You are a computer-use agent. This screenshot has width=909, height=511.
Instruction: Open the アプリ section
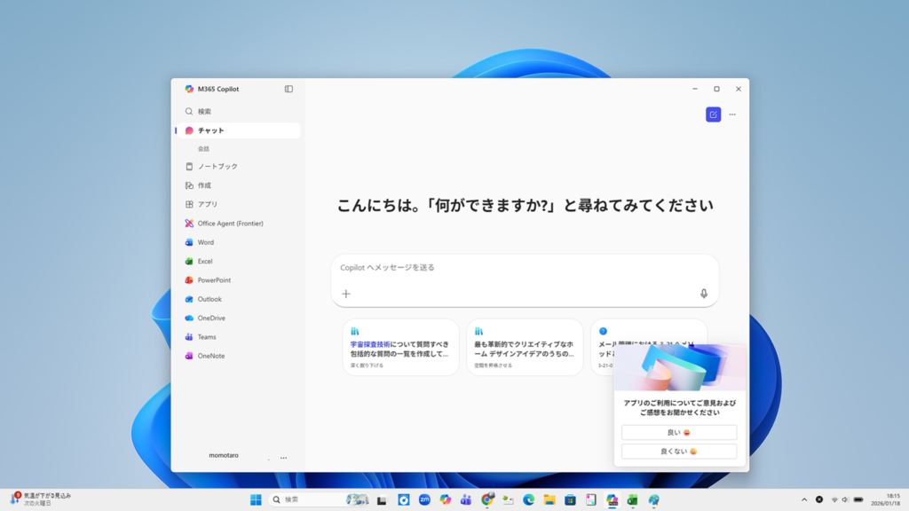pos(207,204)
